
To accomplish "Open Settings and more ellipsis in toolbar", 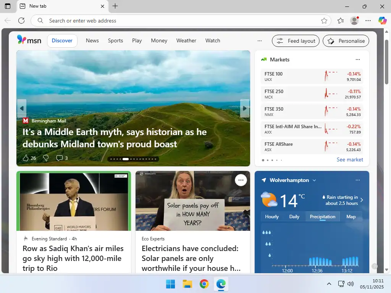I will click(368, 21).
